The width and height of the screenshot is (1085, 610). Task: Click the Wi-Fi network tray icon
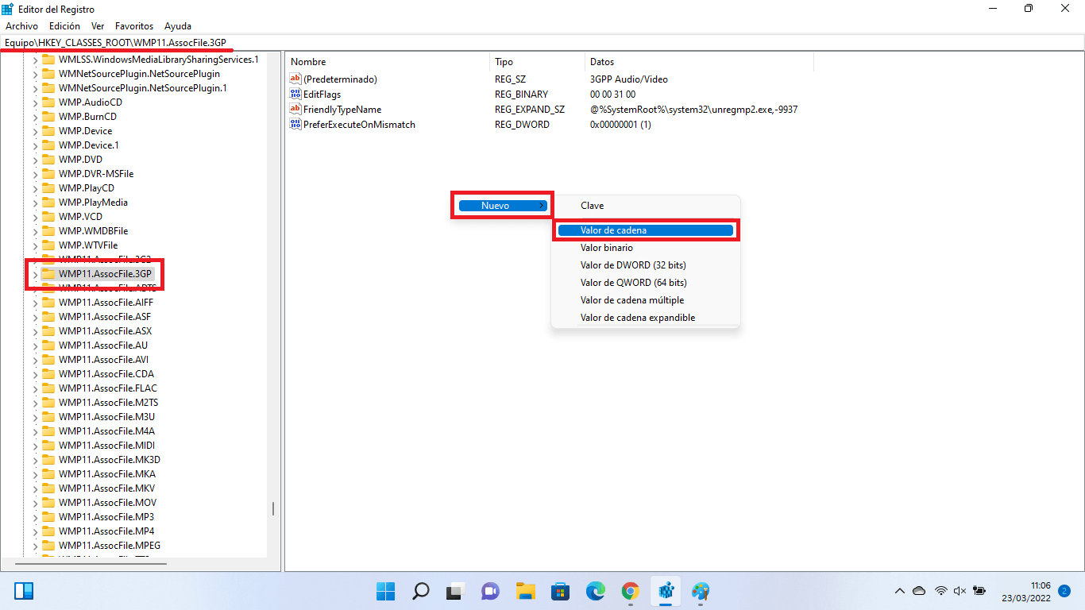pyautogui.click(x=940, y=591)
